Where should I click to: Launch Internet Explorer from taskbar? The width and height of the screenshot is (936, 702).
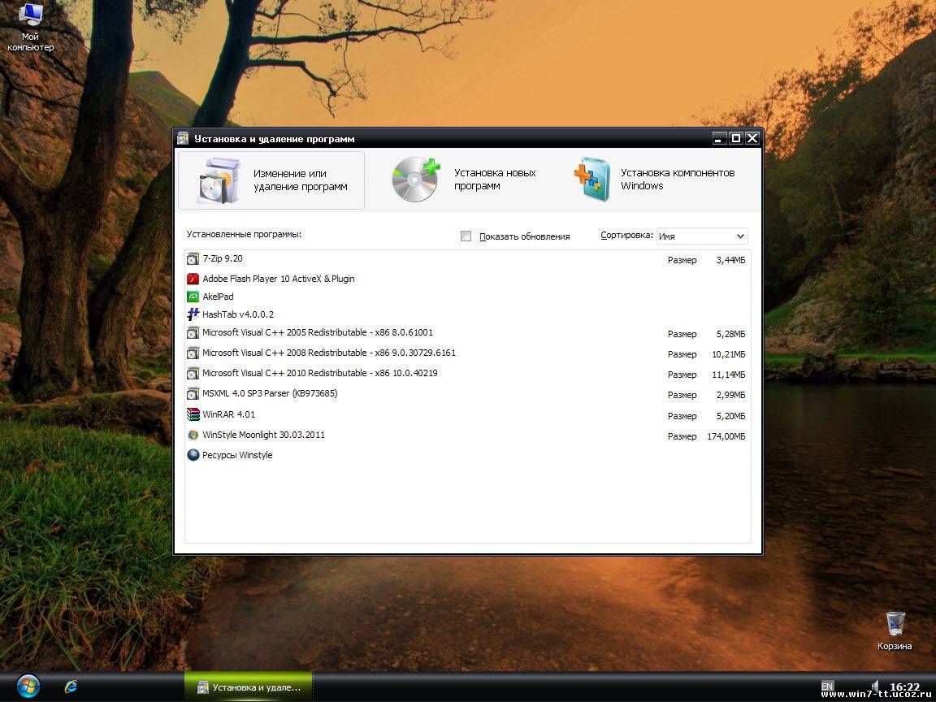click(71, 687)
